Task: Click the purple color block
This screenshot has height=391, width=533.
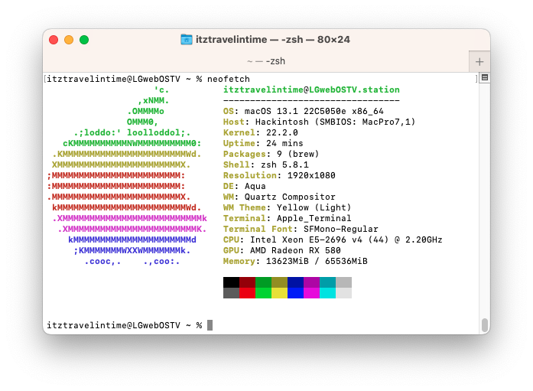Action: (x=311, y=282)
